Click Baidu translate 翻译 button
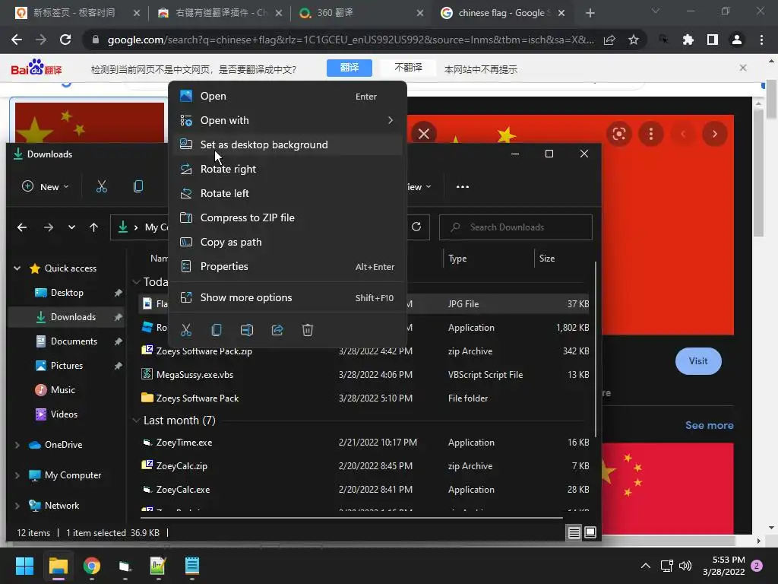This screenshot has width=778, height=584. coord(349,68)
